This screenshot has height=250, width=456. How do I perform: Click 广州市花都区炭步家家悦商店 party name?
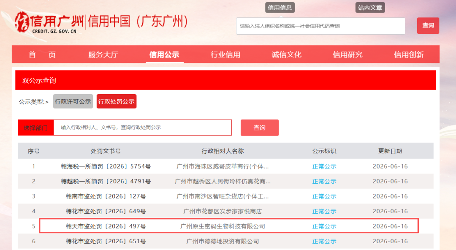[223, 211]
